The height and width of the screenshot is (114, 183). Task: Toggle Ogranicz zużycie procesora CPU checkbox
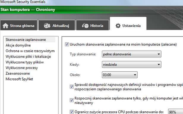72,112
